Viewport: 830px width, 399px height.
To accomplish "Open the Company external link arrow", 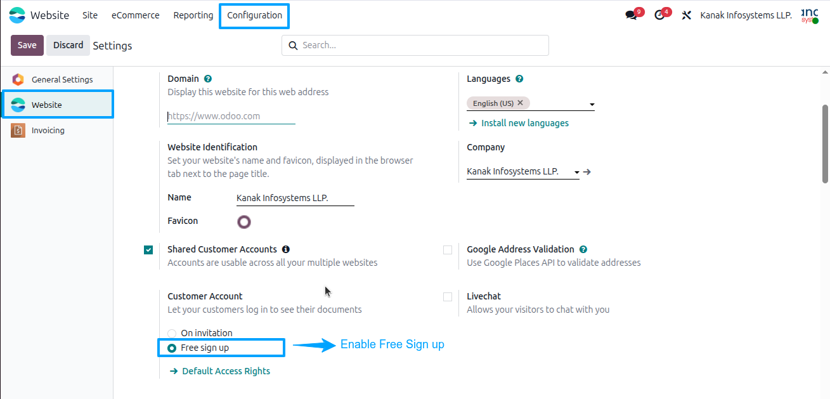I will [587, 171].
